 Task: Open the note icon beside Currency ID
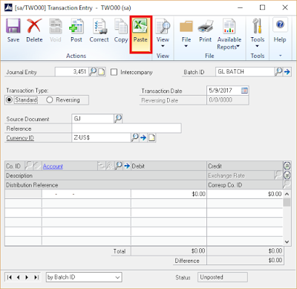[151, 137]
